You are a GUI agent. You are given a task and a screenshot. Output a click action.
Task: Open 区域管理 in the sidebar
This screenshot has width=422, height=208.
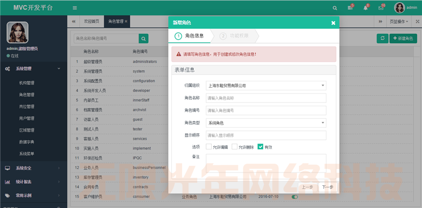click(27, 130)
